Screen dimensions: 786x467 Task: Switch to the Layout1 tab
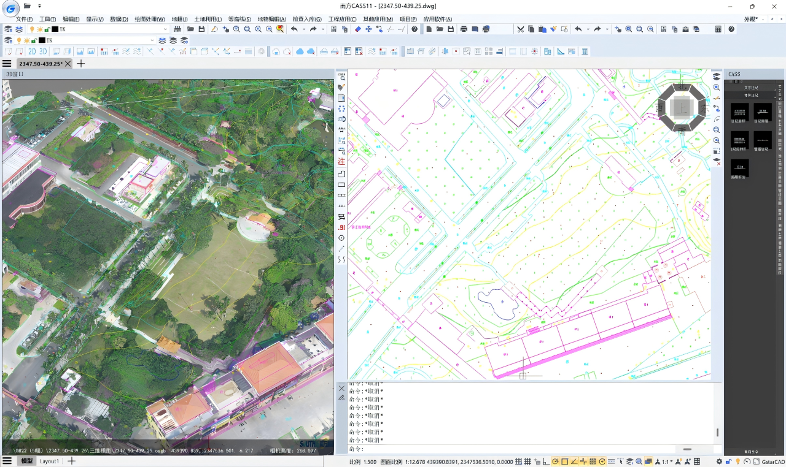[50, 461]
